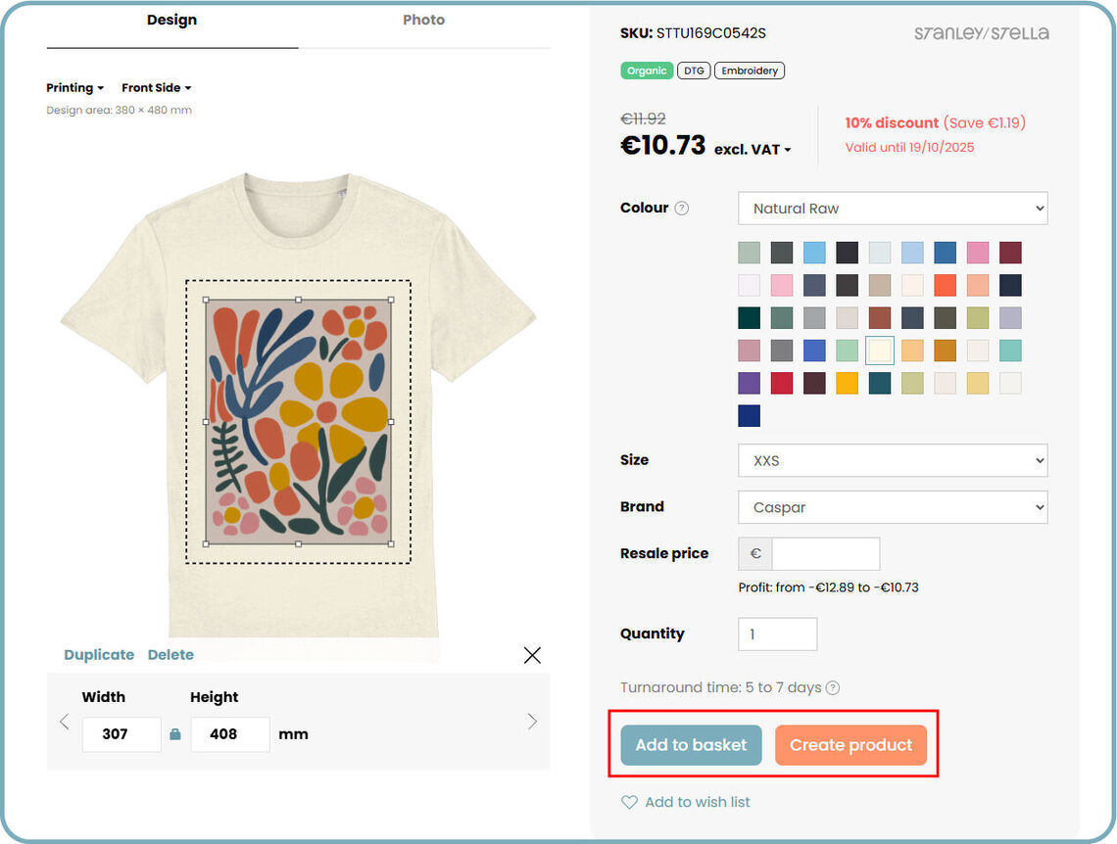The height and width of the screenshot is (844, 1117).
Task: Click the Resale price input field
Action: point(825,553)
